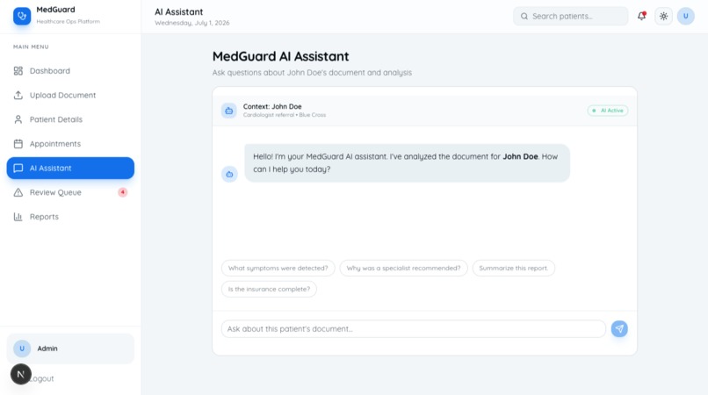This screenshot has height=395, width=708.
Task: Click the Admin avatar circle in sidebar
Action: (22, 348)
